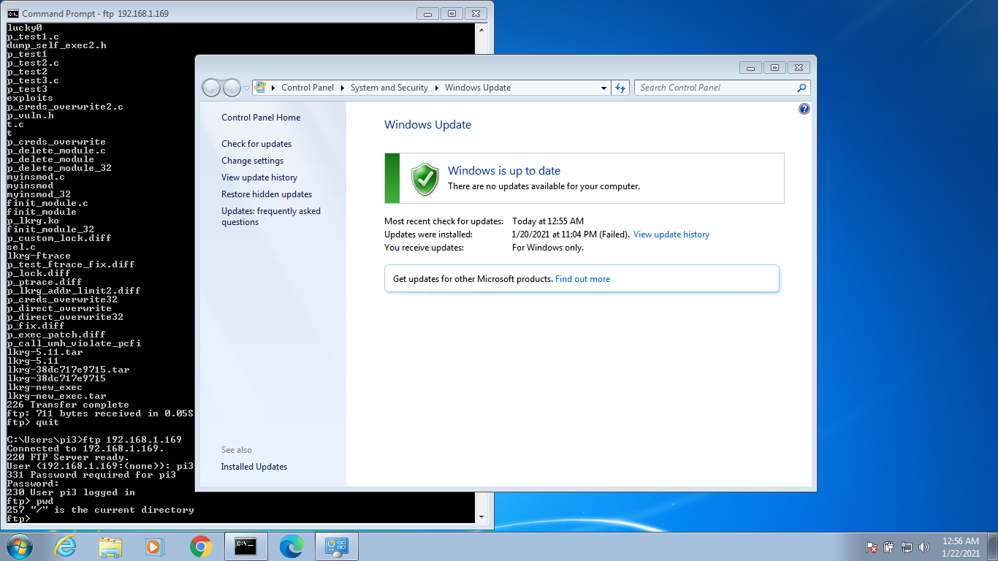Screen dimensions: 998x561
Task: Open the Windows Start menu orb
Action: tap(18, 546)
